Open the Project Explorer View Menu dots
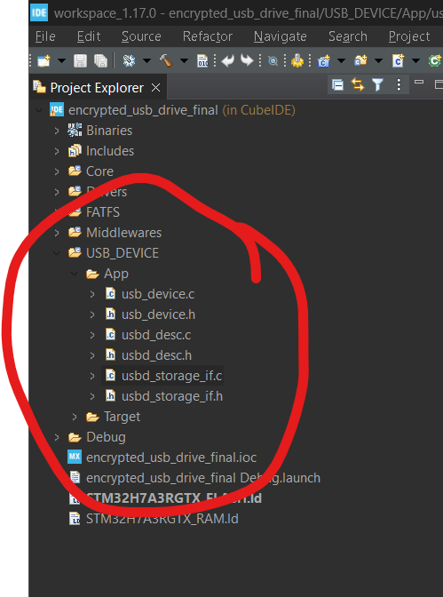 point(399,84)
